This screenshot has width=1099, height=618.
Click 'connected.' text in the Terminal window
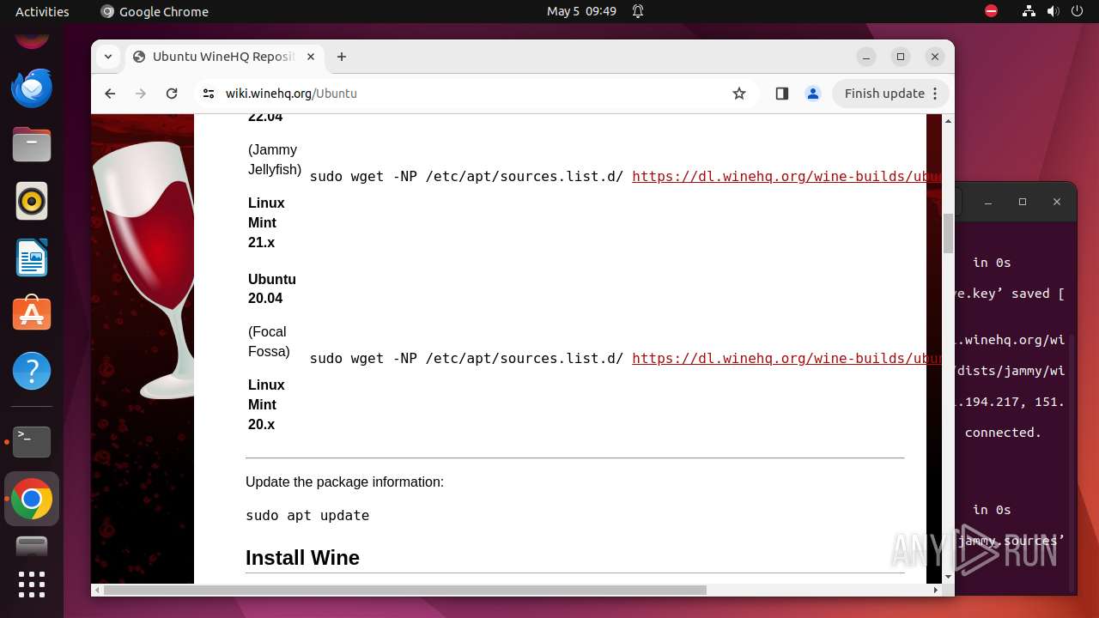click(1003, 433)
